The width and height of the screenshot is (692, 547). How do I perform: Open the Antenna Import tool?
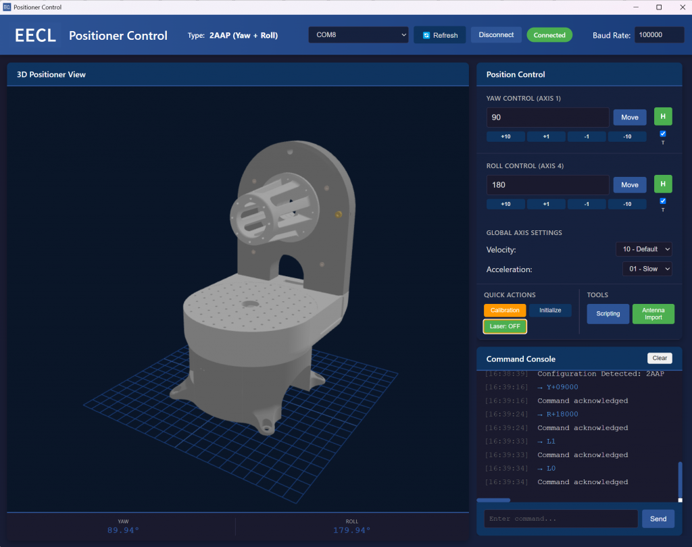coord(653,313)
